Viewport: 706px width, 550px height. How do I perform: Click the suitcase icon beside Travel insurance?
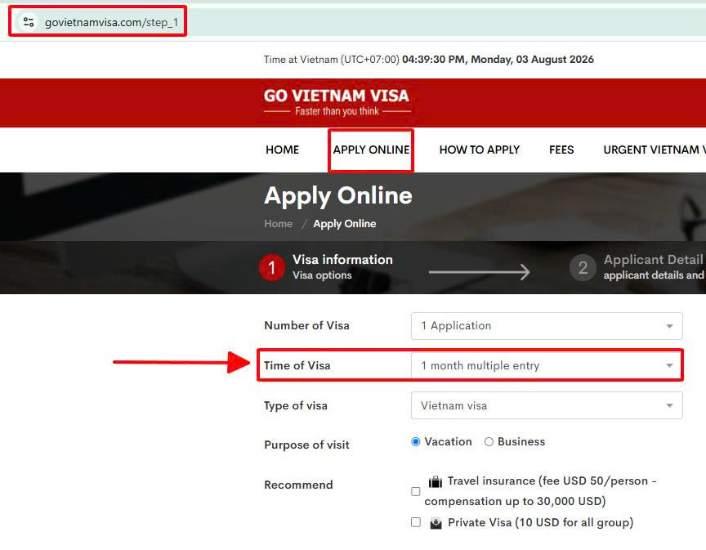436,481
